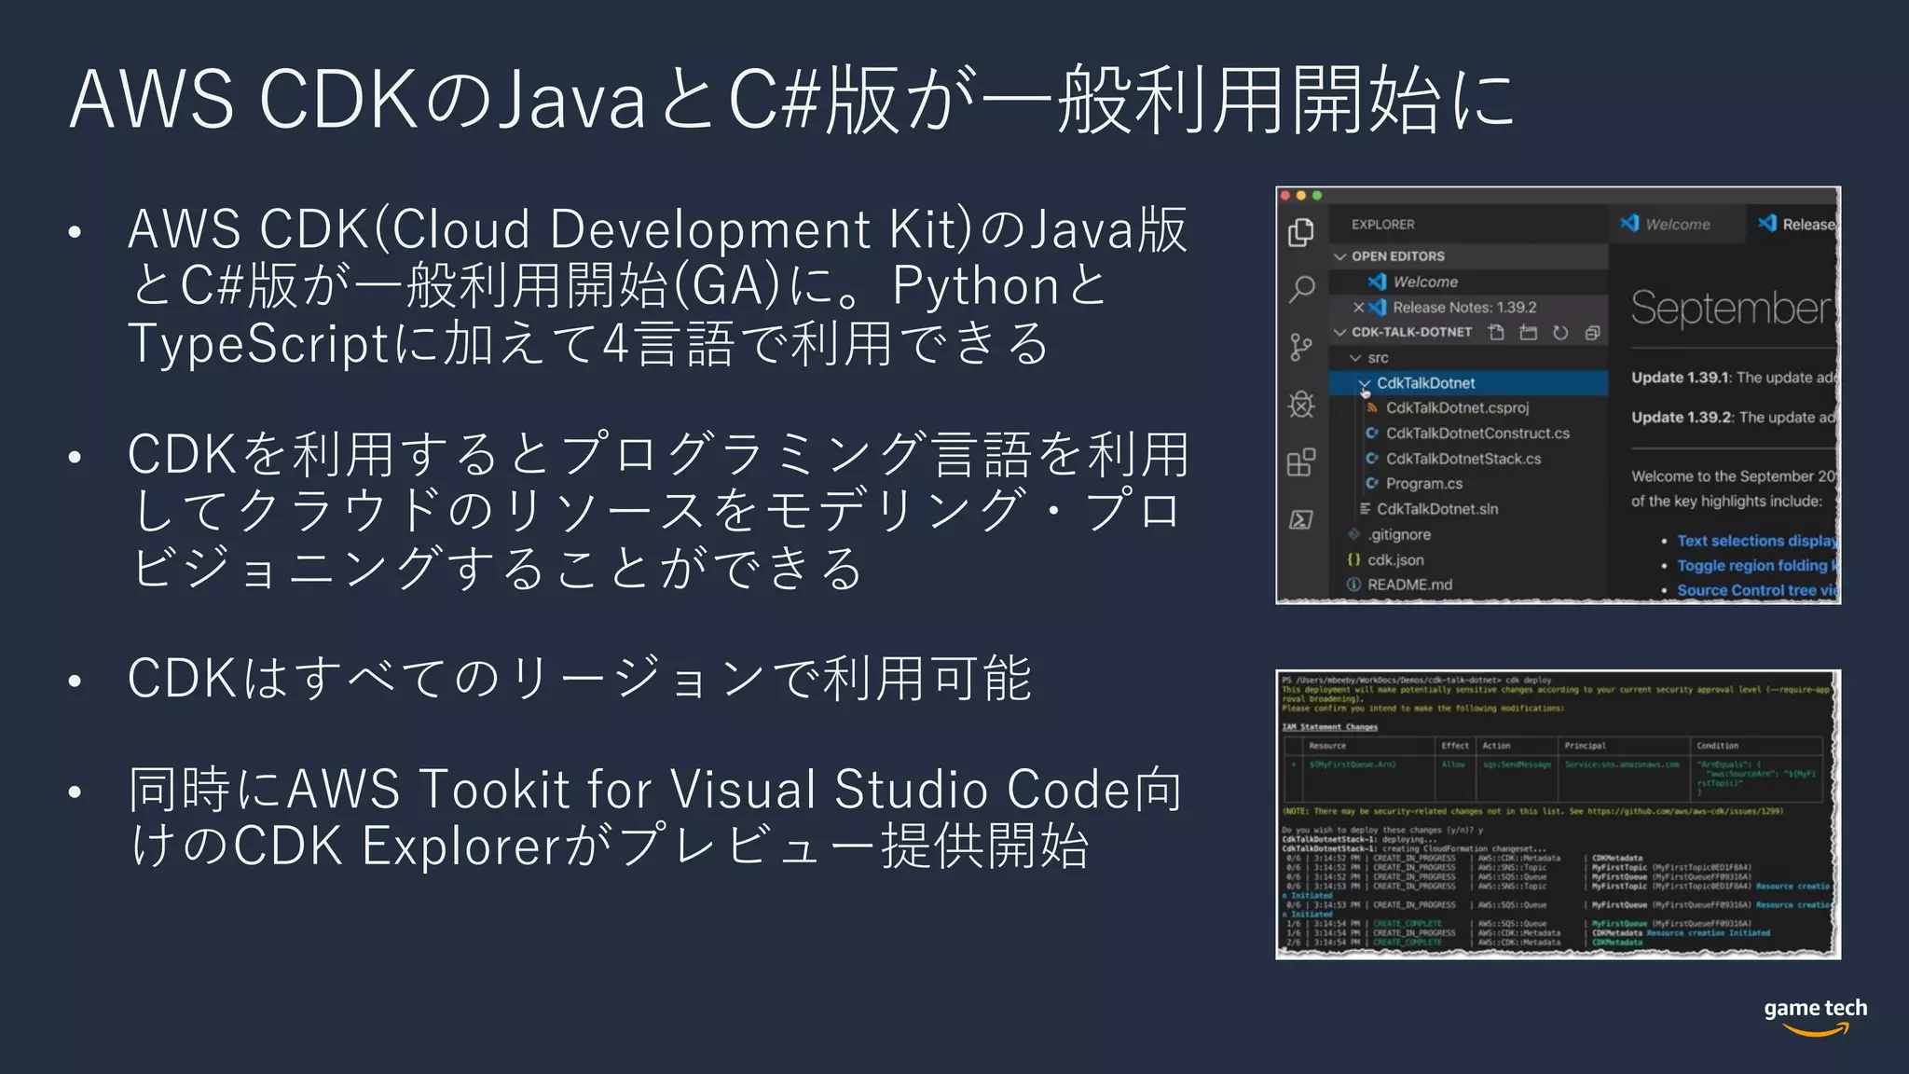1909x1074 pixels.
Task: Click the 'Update 1.39.1' text in release notes
Action: pos(1681,378)
